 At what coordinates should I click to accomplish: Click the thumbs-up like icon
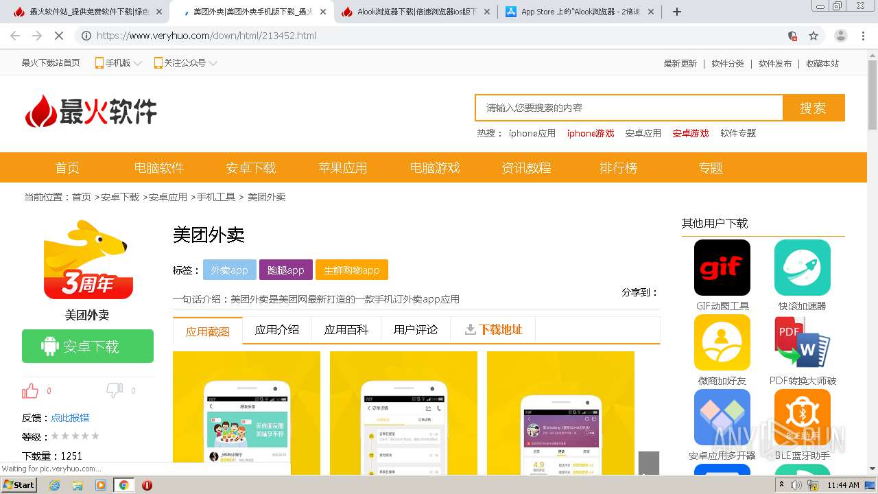(x=30, y=391)
